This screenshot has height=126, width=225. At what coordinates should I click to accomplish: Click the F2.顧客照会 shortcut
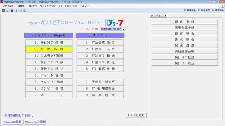pyautogui.click(x=190, y=10)
